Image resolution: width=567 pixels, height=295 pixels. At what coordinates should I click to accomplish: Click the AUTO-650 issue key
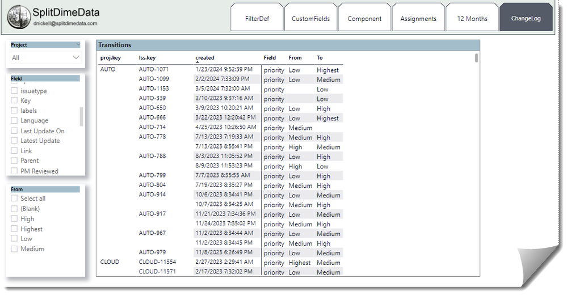[152, 108]
